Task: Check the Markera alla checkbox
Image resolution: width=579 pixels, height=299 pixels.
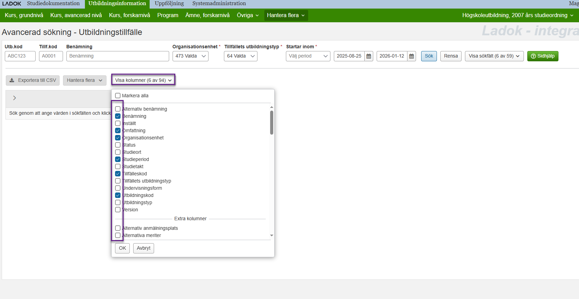Action: click(118, 96)
